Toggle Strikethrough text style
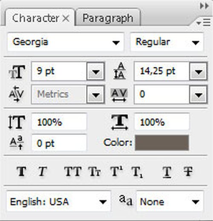The width and height of the screenshot is (213, 221). tap(188, 172)
